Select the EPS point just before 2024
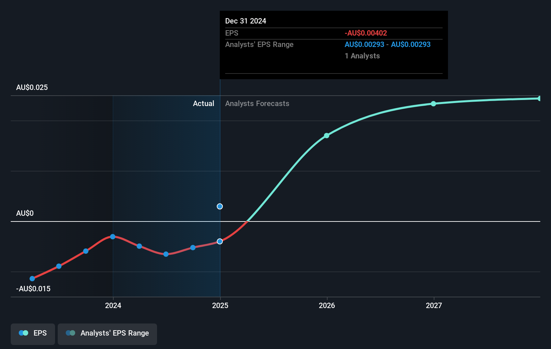Image resolution: width=551 pixels, height=349 pixels. tap(86, 251)
